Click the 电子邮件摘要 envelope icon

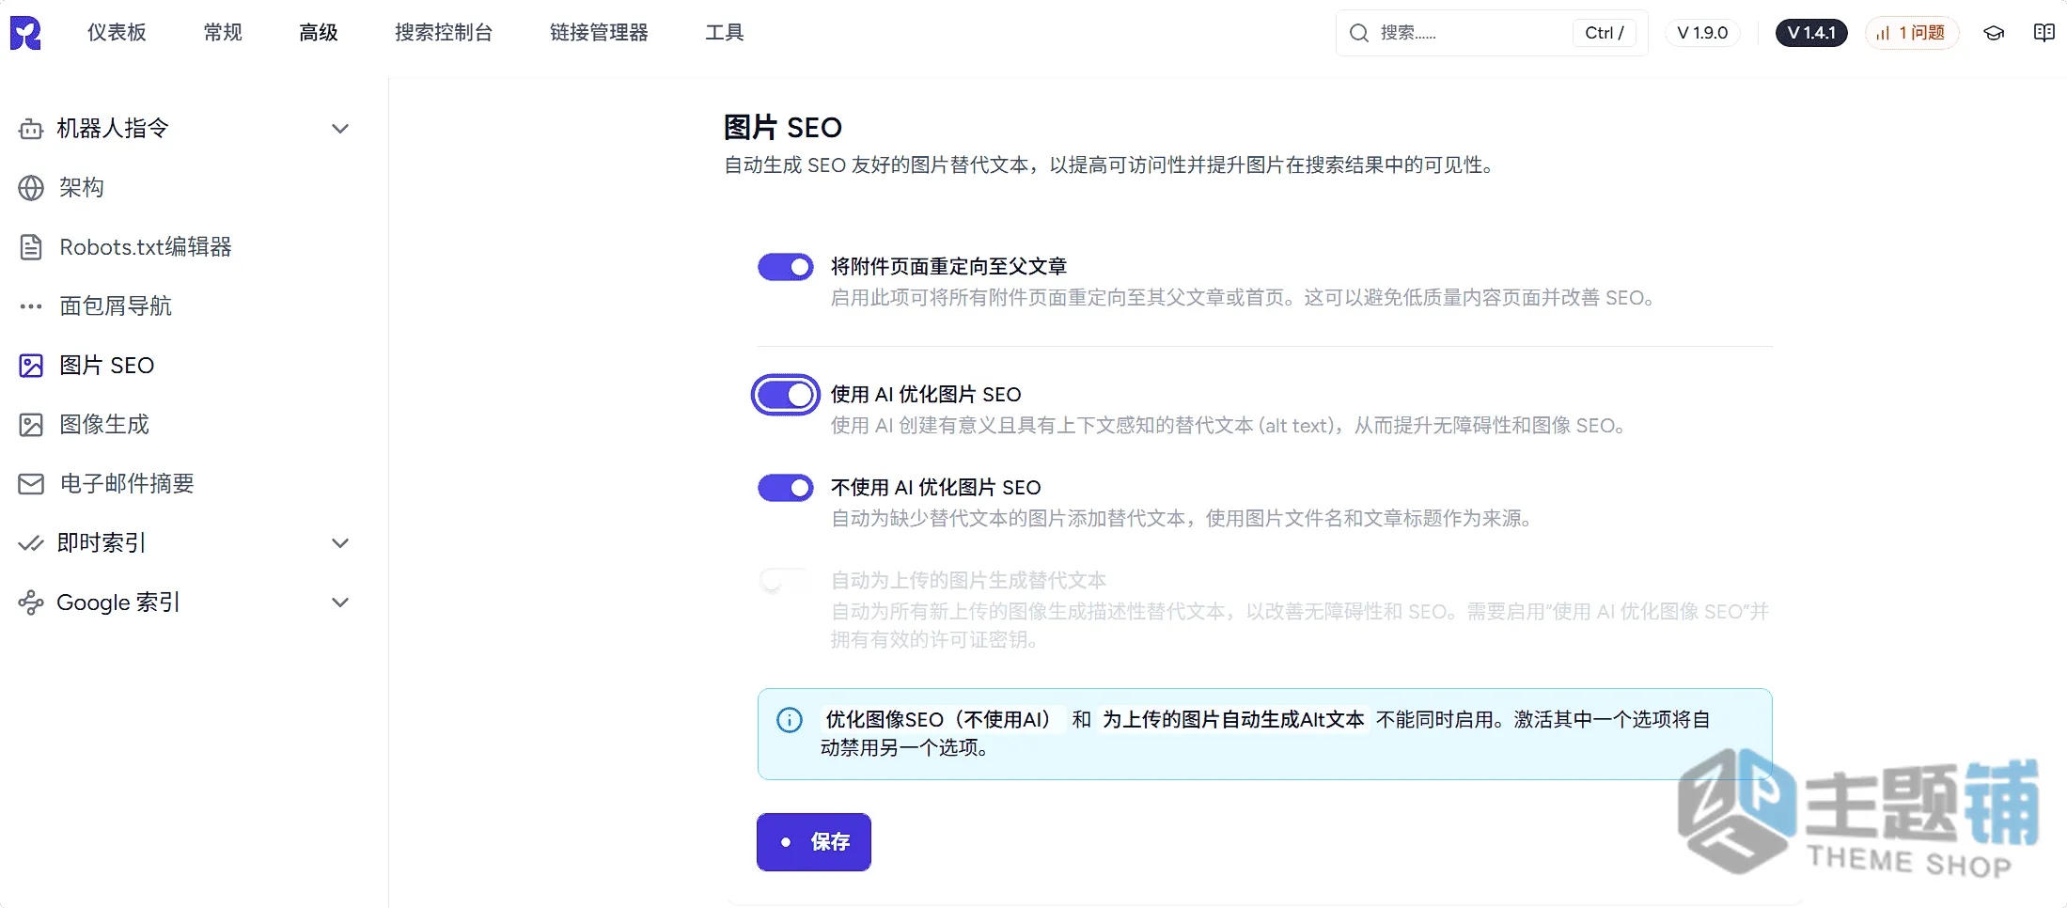(31, 484)
